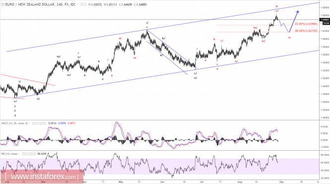Remove the MACD indicator with X icon

coord(44,123)
